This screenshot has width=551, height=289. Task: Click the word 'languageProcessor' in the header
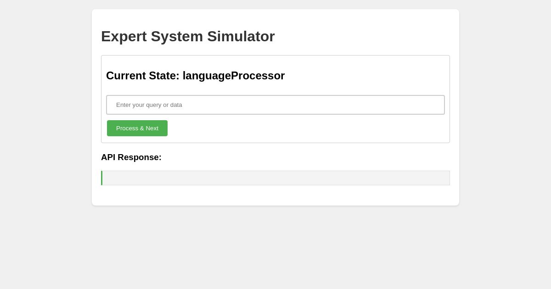click(234, 76)
